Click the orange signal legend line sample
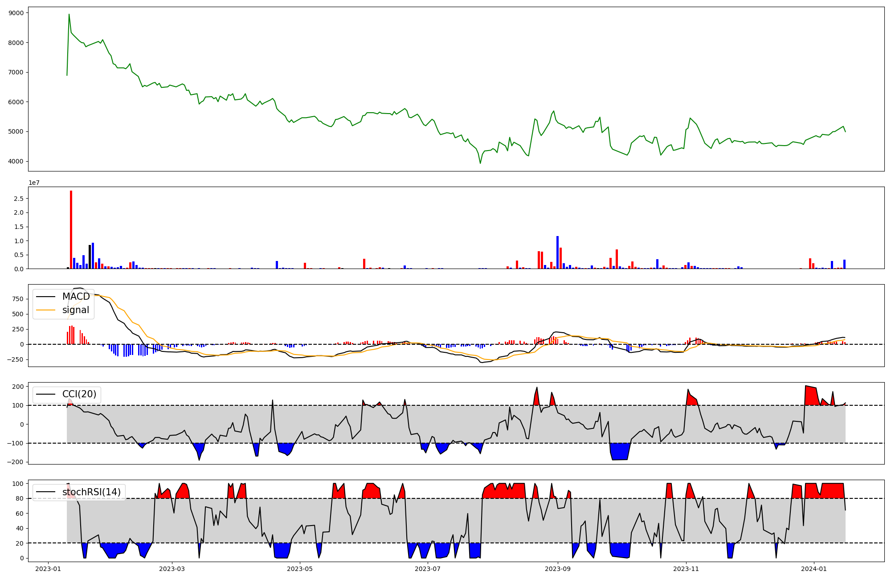Image resolution: width=891 pixels, height=579 pixels. click(x=45, y=310)
